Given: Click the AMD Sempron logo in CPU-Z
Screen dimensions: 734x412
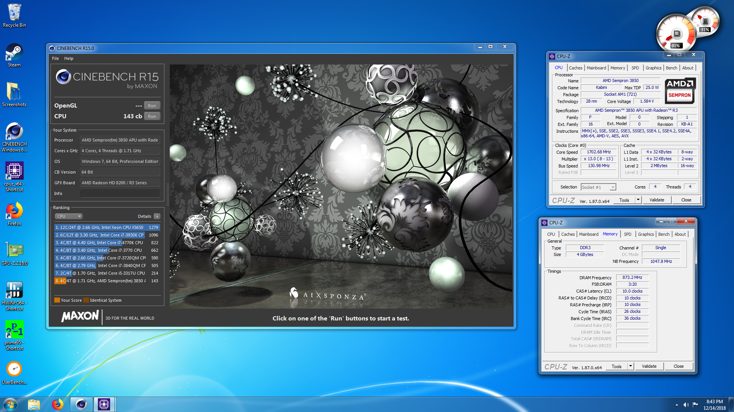Looking at the screenshot, I should pyautogui.click(x=680, y=91).
